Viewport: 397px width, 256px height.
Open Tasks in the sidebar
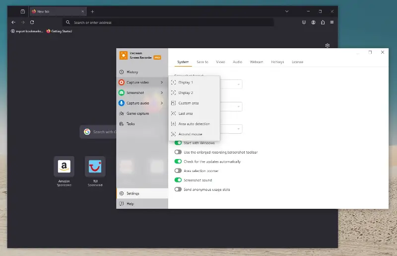pos(142,124)
